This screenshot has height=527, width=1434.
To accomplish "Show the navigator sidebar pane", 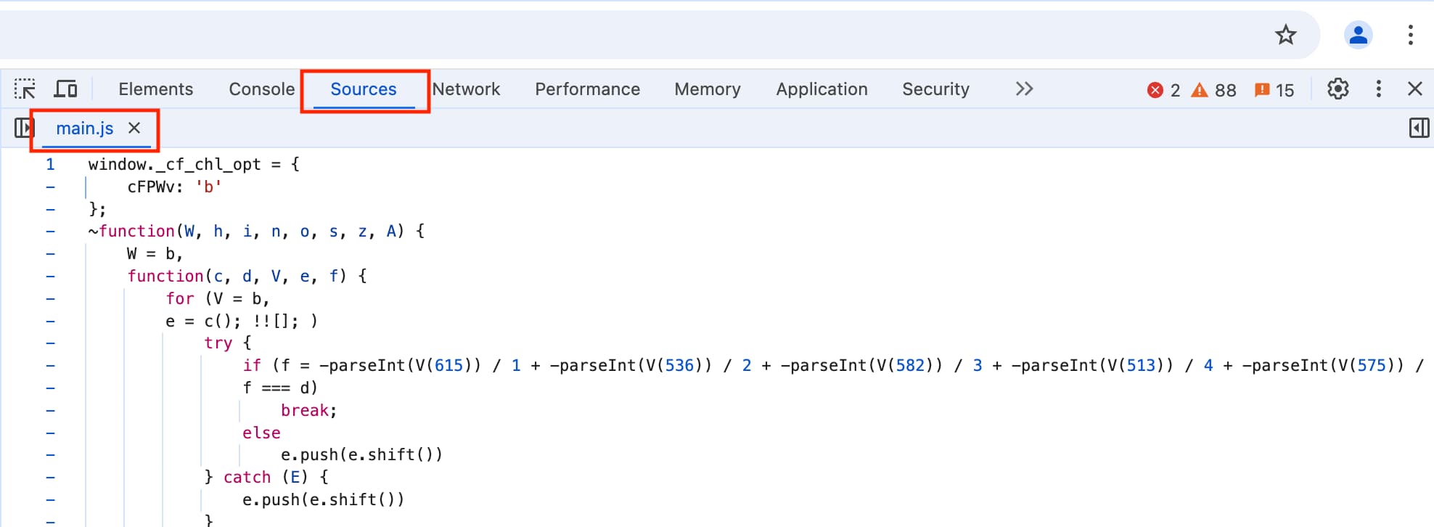I will 22,127.
